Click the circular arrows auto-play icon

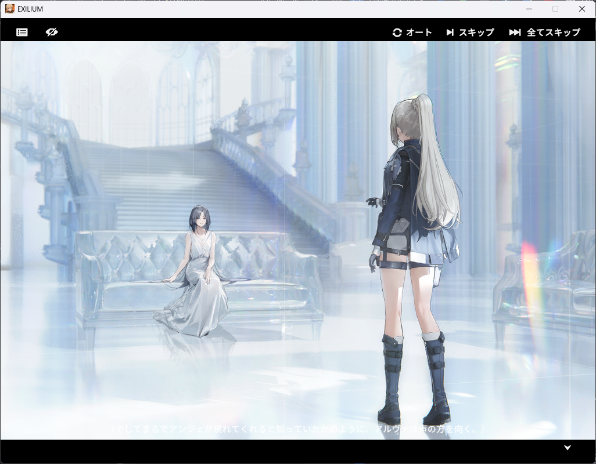tap(397, 32)
